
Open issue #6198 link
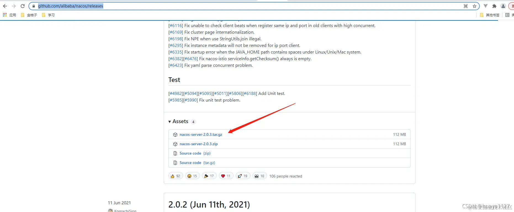pyautogui.click(x=176, y=39)
